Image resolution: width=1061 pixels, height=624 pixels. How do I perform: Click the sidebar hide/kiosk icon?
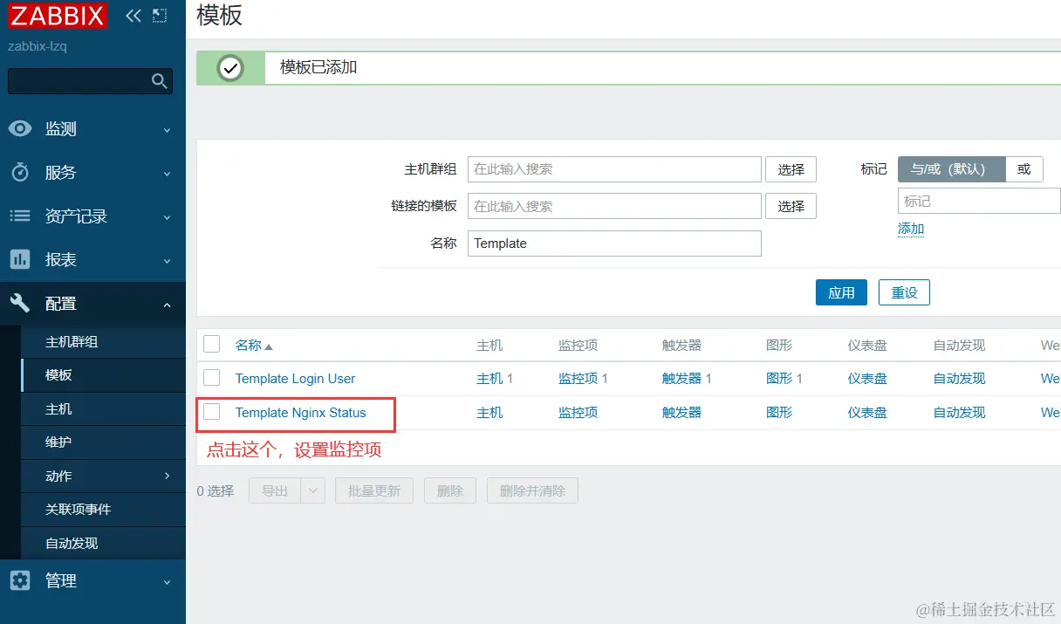(160, 15)
